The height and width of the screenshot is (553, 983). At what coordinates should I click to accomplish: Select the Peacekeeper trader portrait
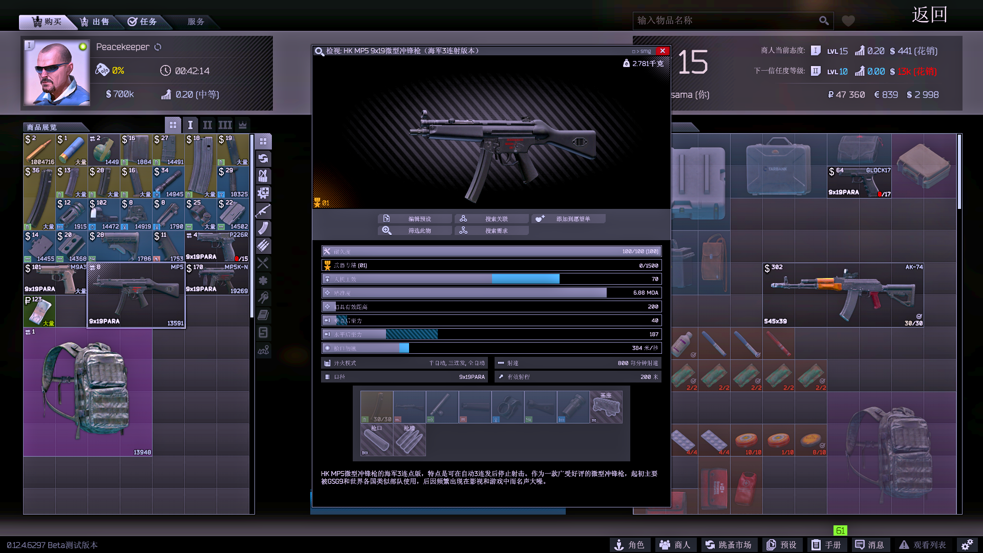[57, 73]
